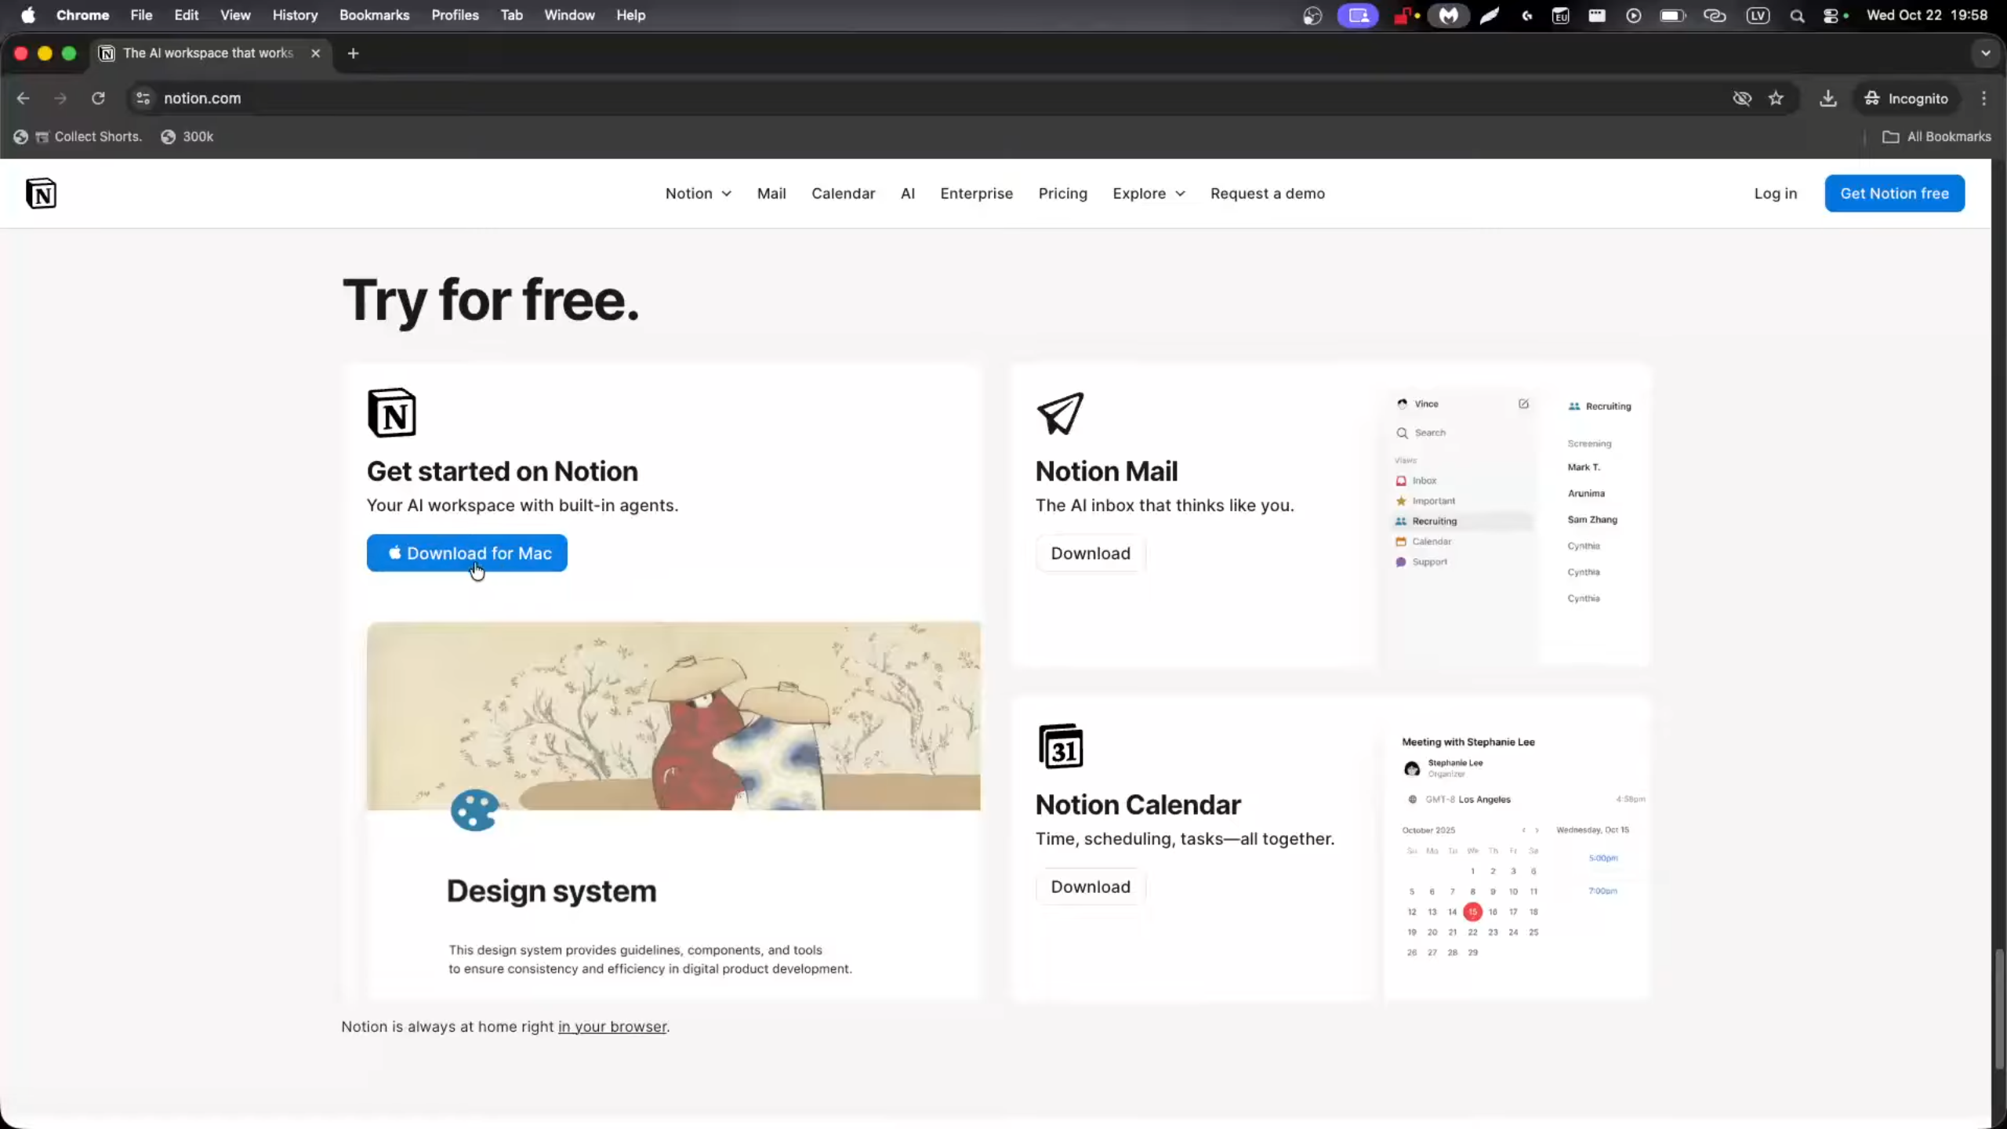Open Control Center in menu bar
The image size is (2007, 1129).
tap(1831, 15)
